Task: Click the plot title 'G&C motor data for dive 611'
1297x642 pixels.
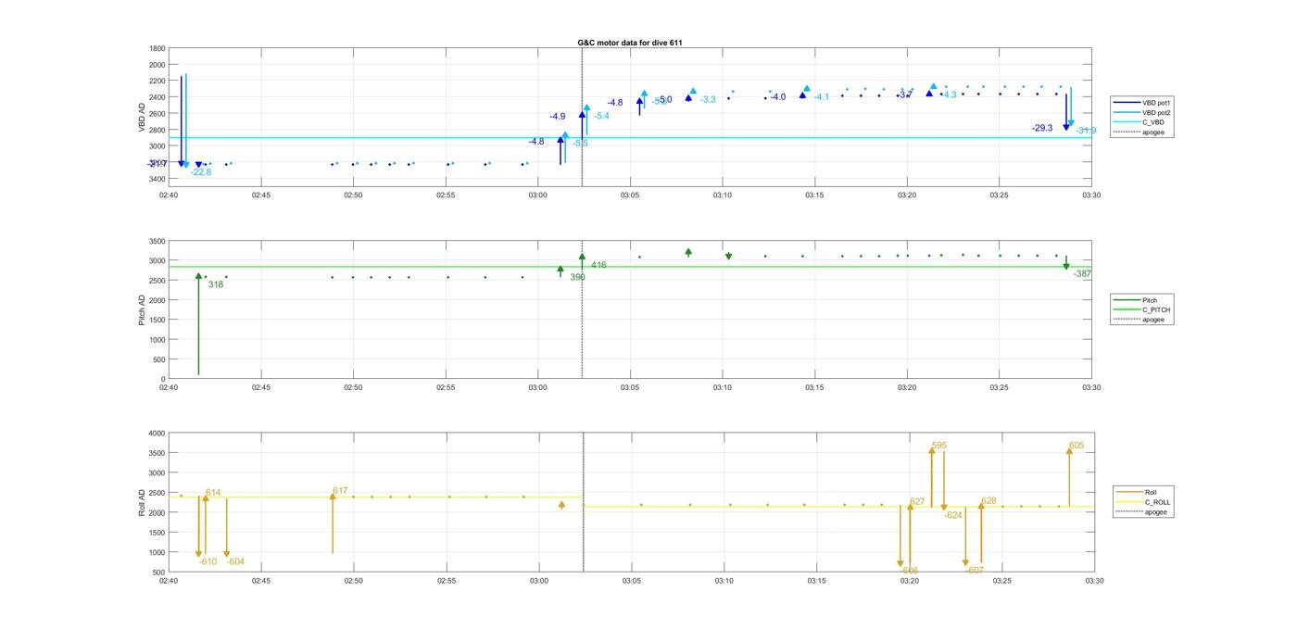Action: pos(630,43)
